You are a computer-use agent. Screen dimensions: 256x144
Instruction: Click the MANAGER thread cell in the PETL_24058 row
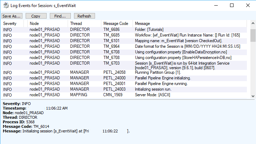[80, 72]
